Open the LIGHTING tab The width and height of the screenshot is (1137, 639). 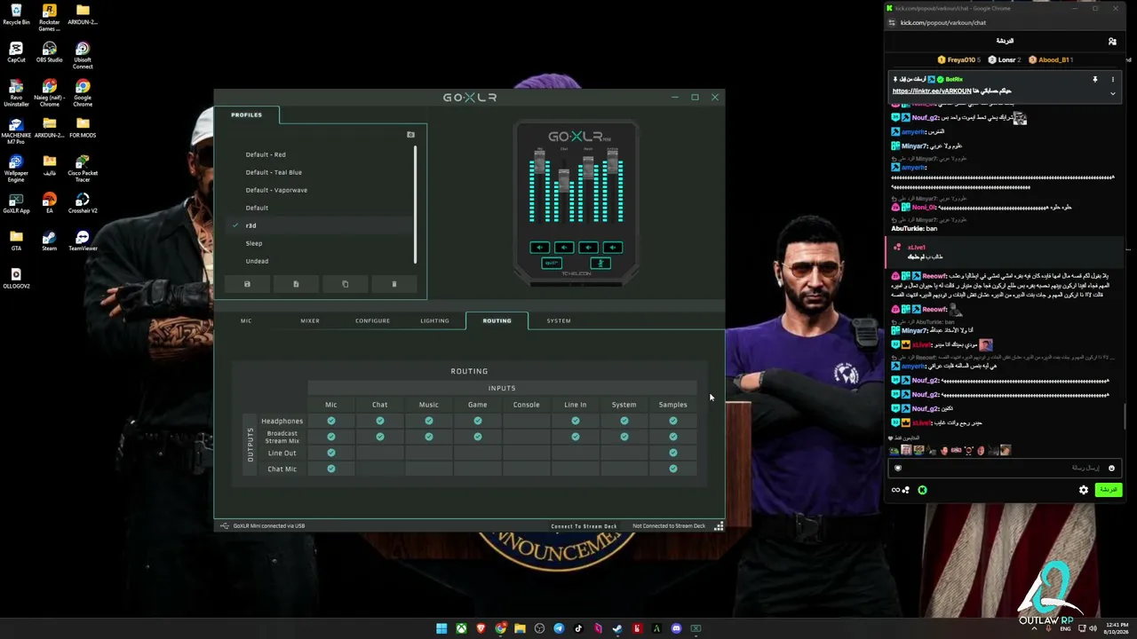point(434,320)
